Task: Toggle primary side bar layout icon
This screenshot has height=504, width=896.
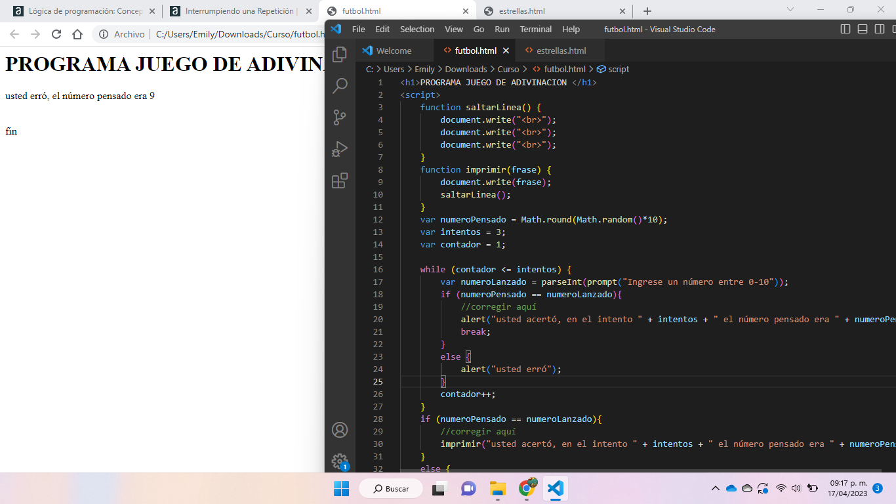Action: [x=845, y=29]
